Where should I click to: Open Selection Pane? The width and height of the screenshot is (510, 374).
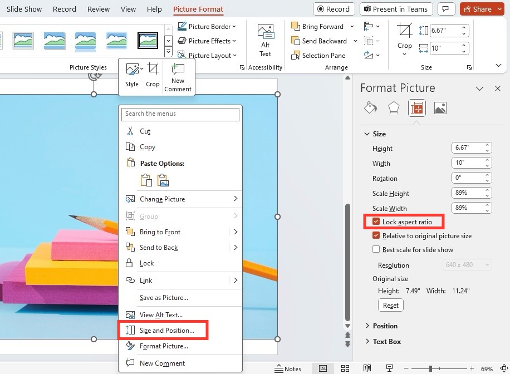318,56
